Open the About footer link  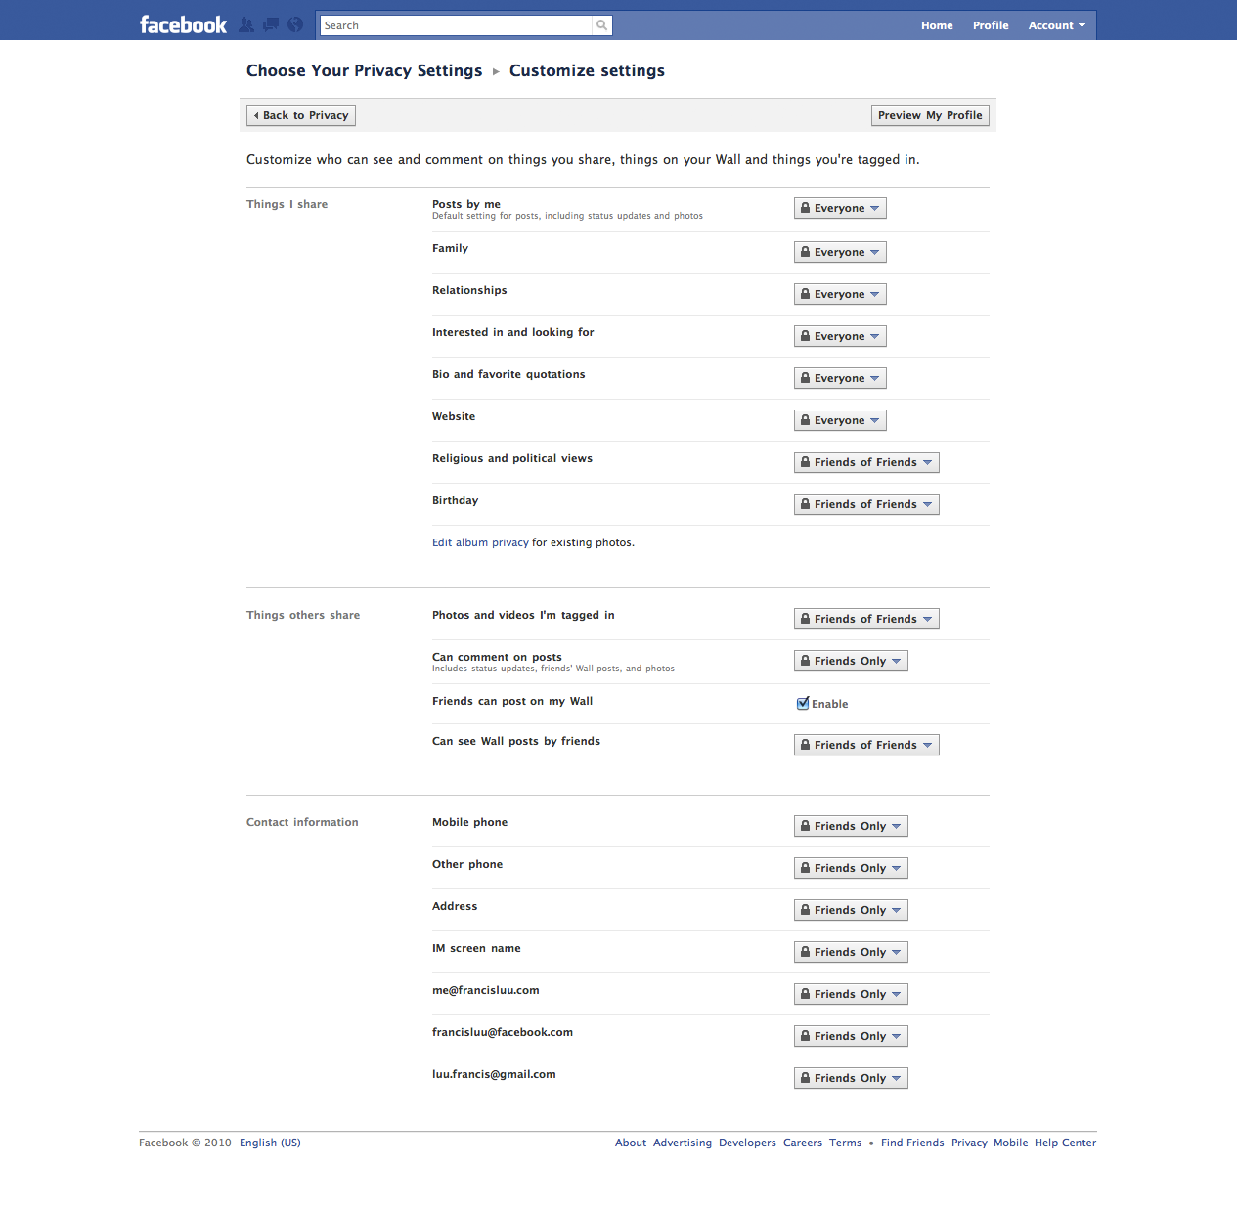click(x=631, y=1143)
